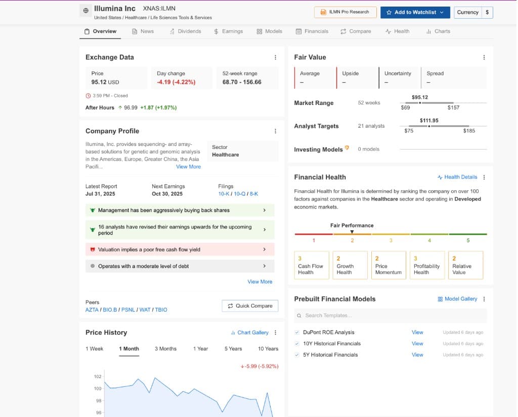Open the Charts tab
The image size is (518, 417).
[439, 32]
